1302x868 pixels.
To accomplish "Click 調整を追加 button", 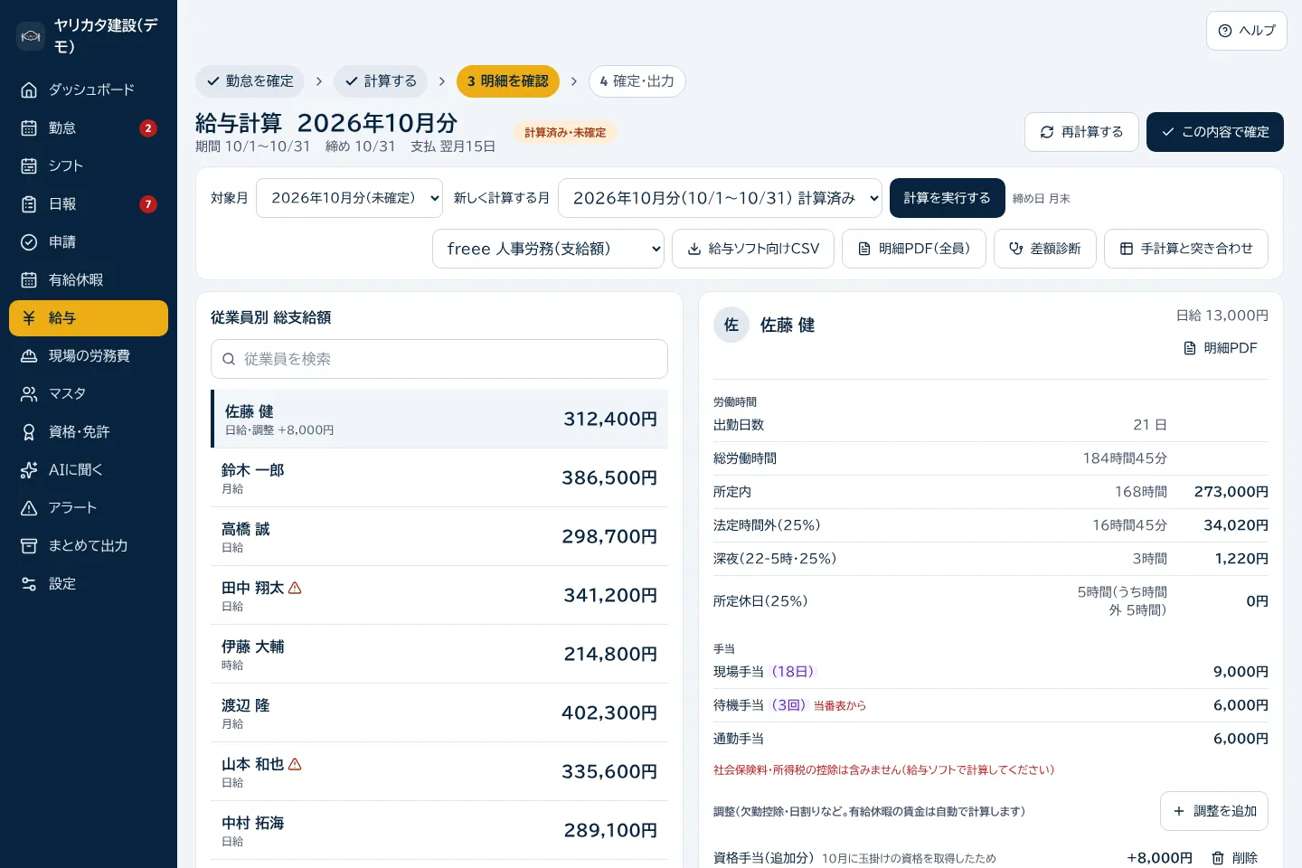I will tap(1214, 811).
